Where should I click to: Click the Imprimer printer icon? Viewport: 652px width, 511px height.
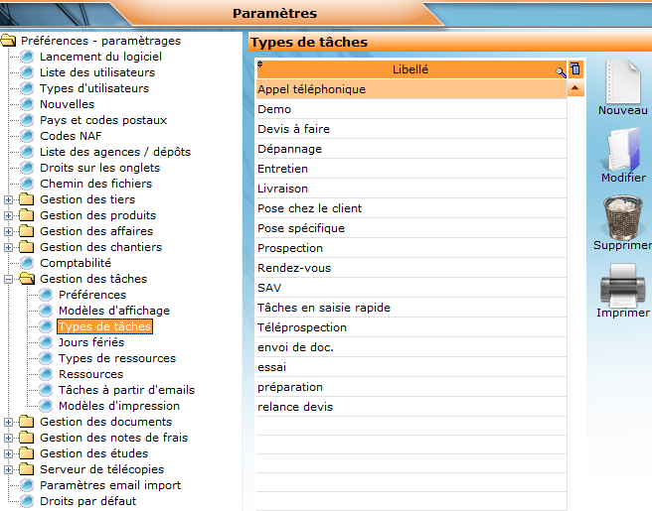(x=622, y=285)
